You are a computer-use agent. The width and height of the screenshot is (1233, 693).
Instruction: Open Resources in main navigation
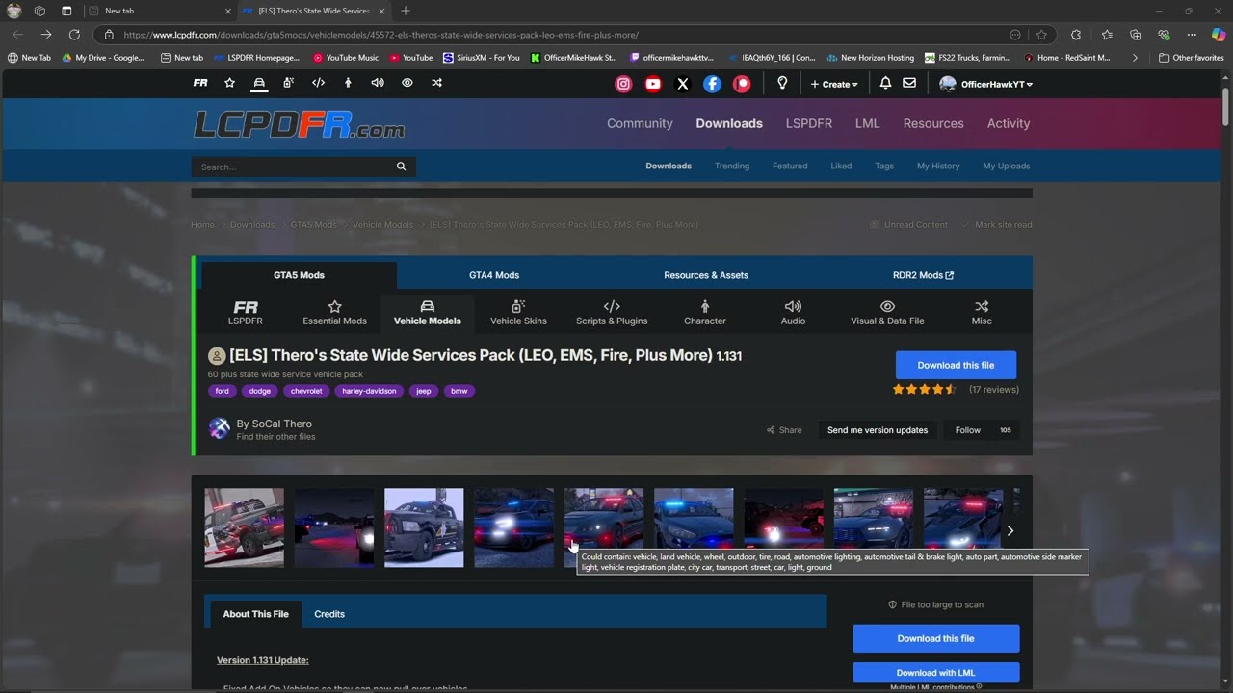(x=933, y=123)
